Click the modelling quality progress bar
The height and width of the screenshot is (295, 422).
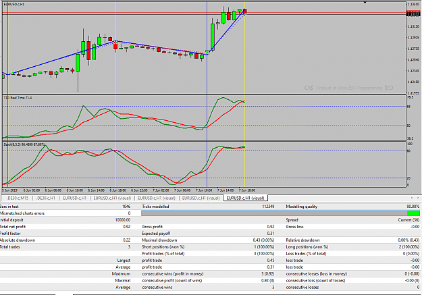pos(280,213)
